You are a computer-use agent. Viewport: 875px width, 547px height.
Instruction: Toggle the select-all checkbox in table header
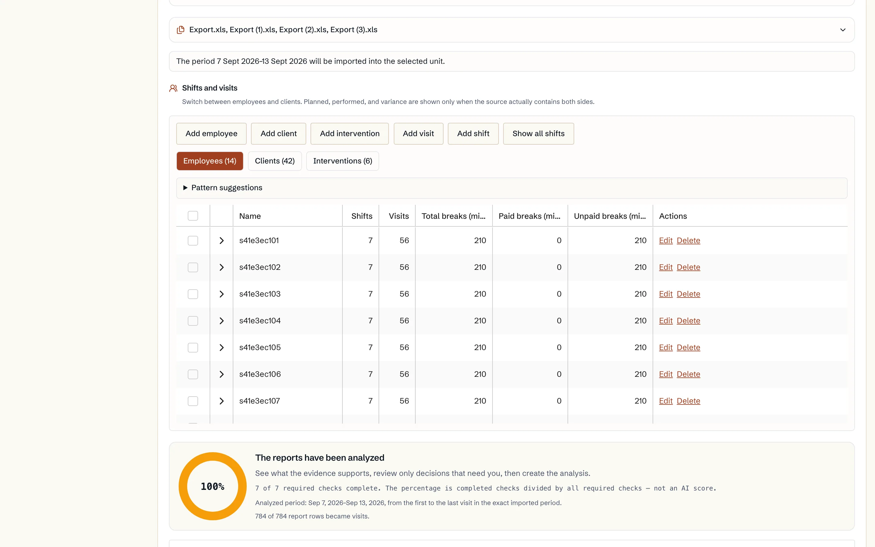pos(193,216)
